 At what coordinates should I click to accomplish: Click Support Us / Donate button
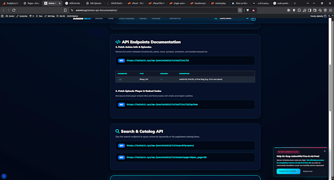pyautogui.click(x=288, y=171)
